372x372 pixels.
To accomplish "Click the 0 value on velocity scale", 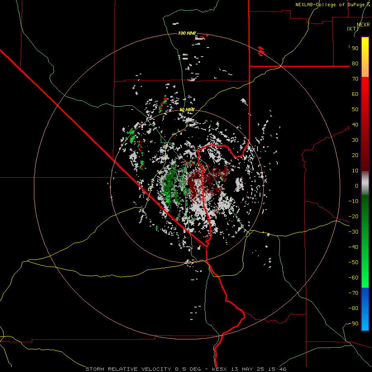I will point(357,186).
